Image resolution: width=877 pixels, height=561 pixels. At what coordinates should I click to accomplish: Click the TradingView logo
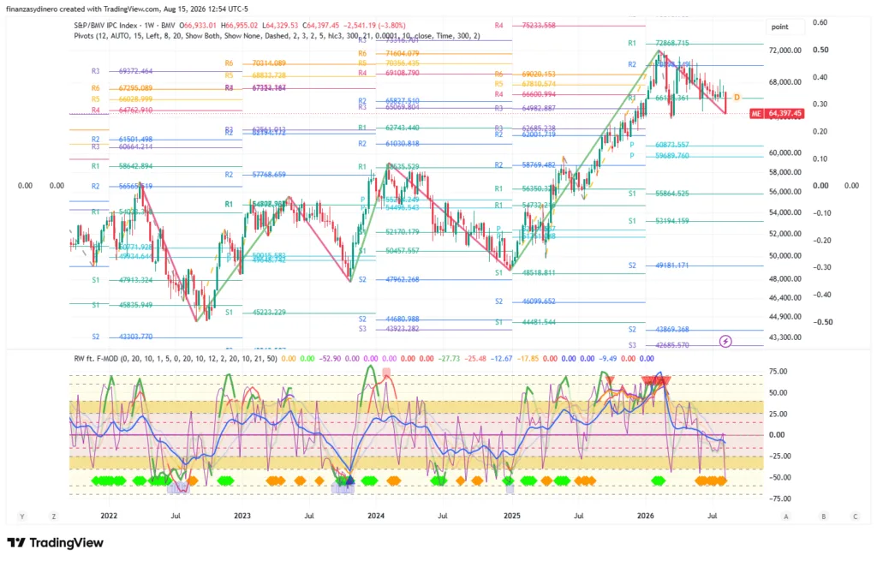55,542
